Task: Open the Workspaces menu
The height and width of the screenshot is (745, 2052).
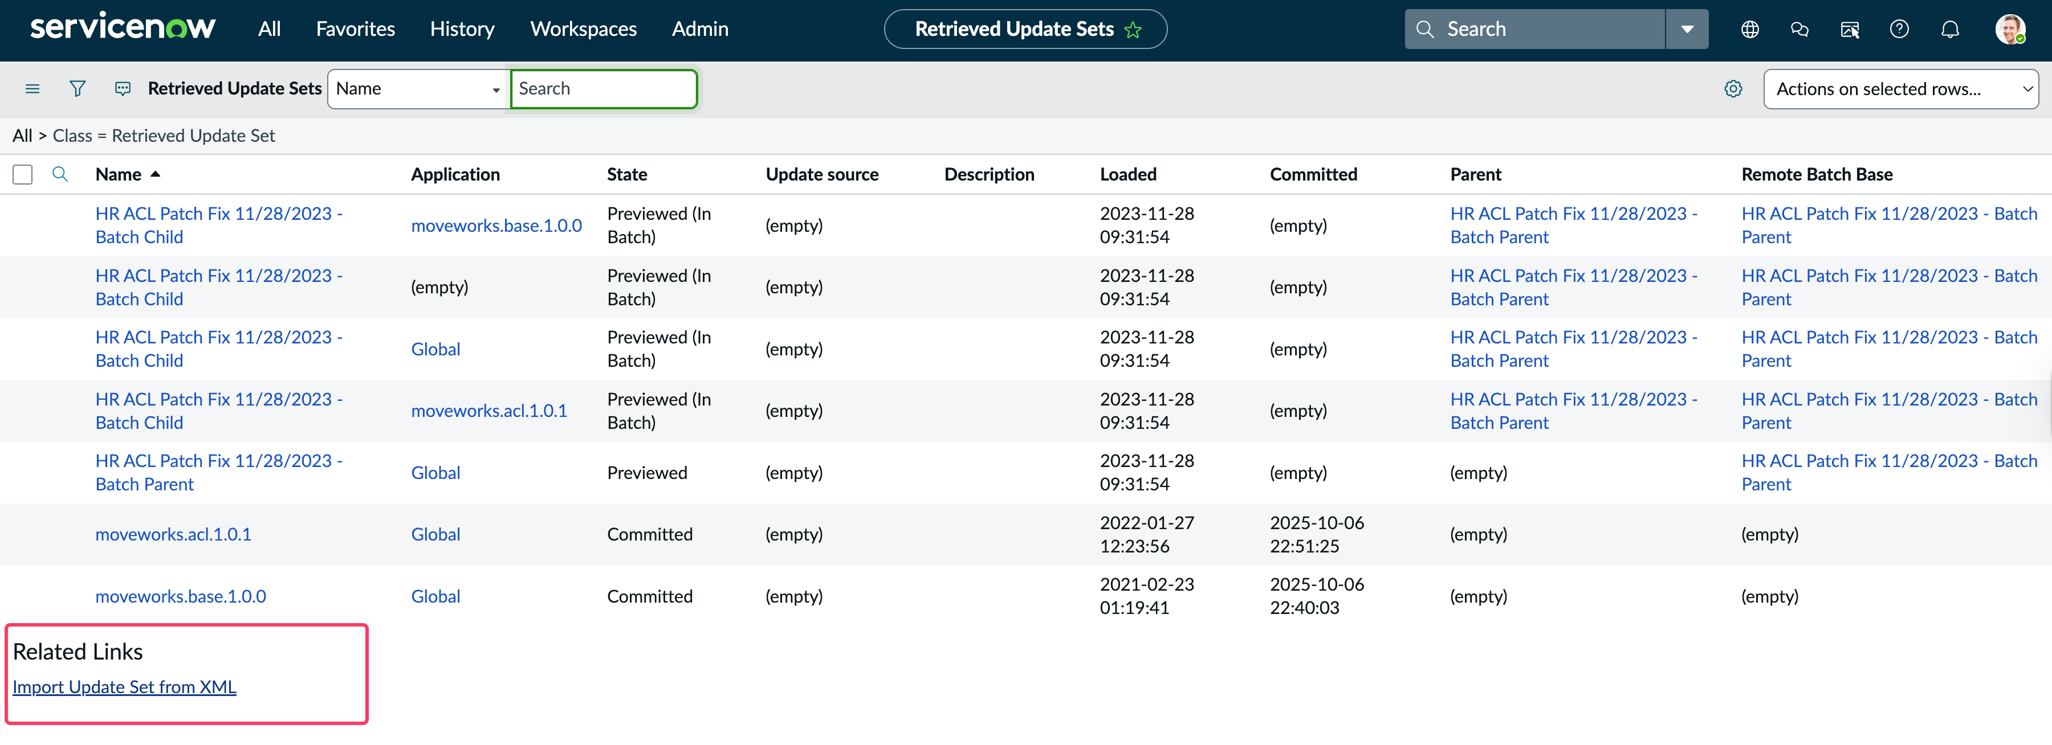Action: [583, 30]
